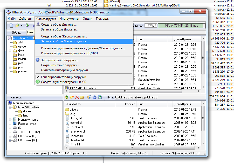The height and width of the screenshot is (163, 234).
Task: Click the New image toolbar icon
Action: click(11, 26)
